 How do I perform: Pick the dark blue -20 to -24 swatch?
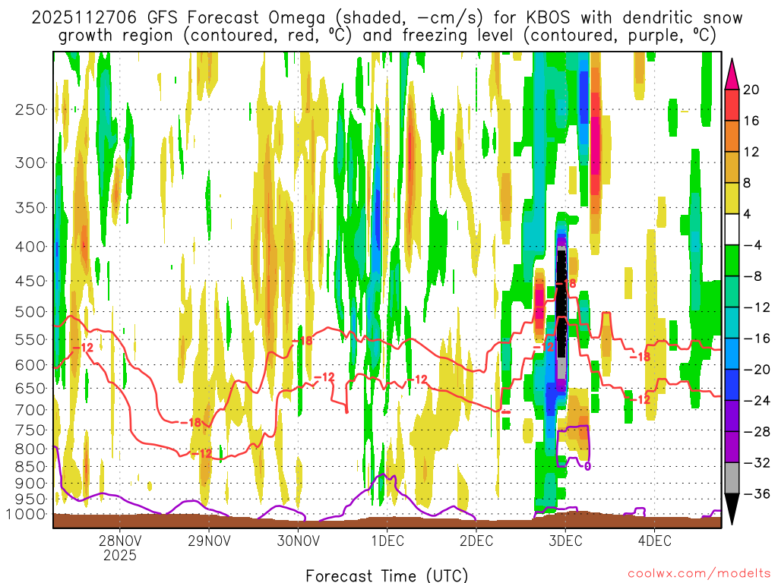[x=732, y=385]
